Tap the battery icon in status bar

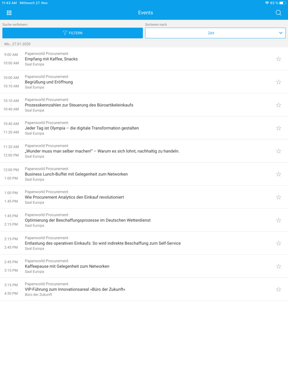pyautogui.click(x=282, y=3)
